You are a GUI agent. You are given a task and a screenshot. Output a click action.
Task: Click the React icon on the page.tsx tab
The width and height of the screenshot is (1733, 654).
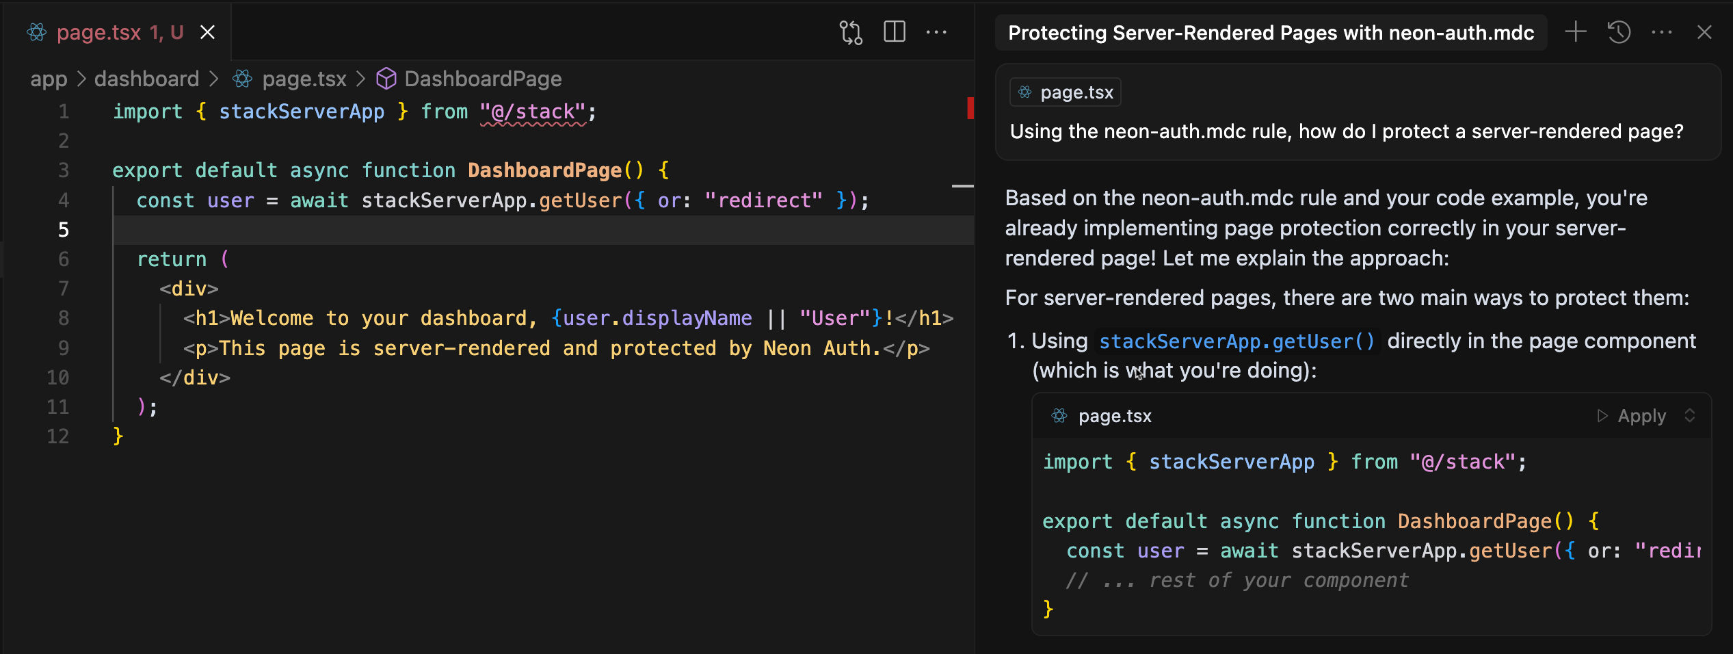[x=38, y=31]
